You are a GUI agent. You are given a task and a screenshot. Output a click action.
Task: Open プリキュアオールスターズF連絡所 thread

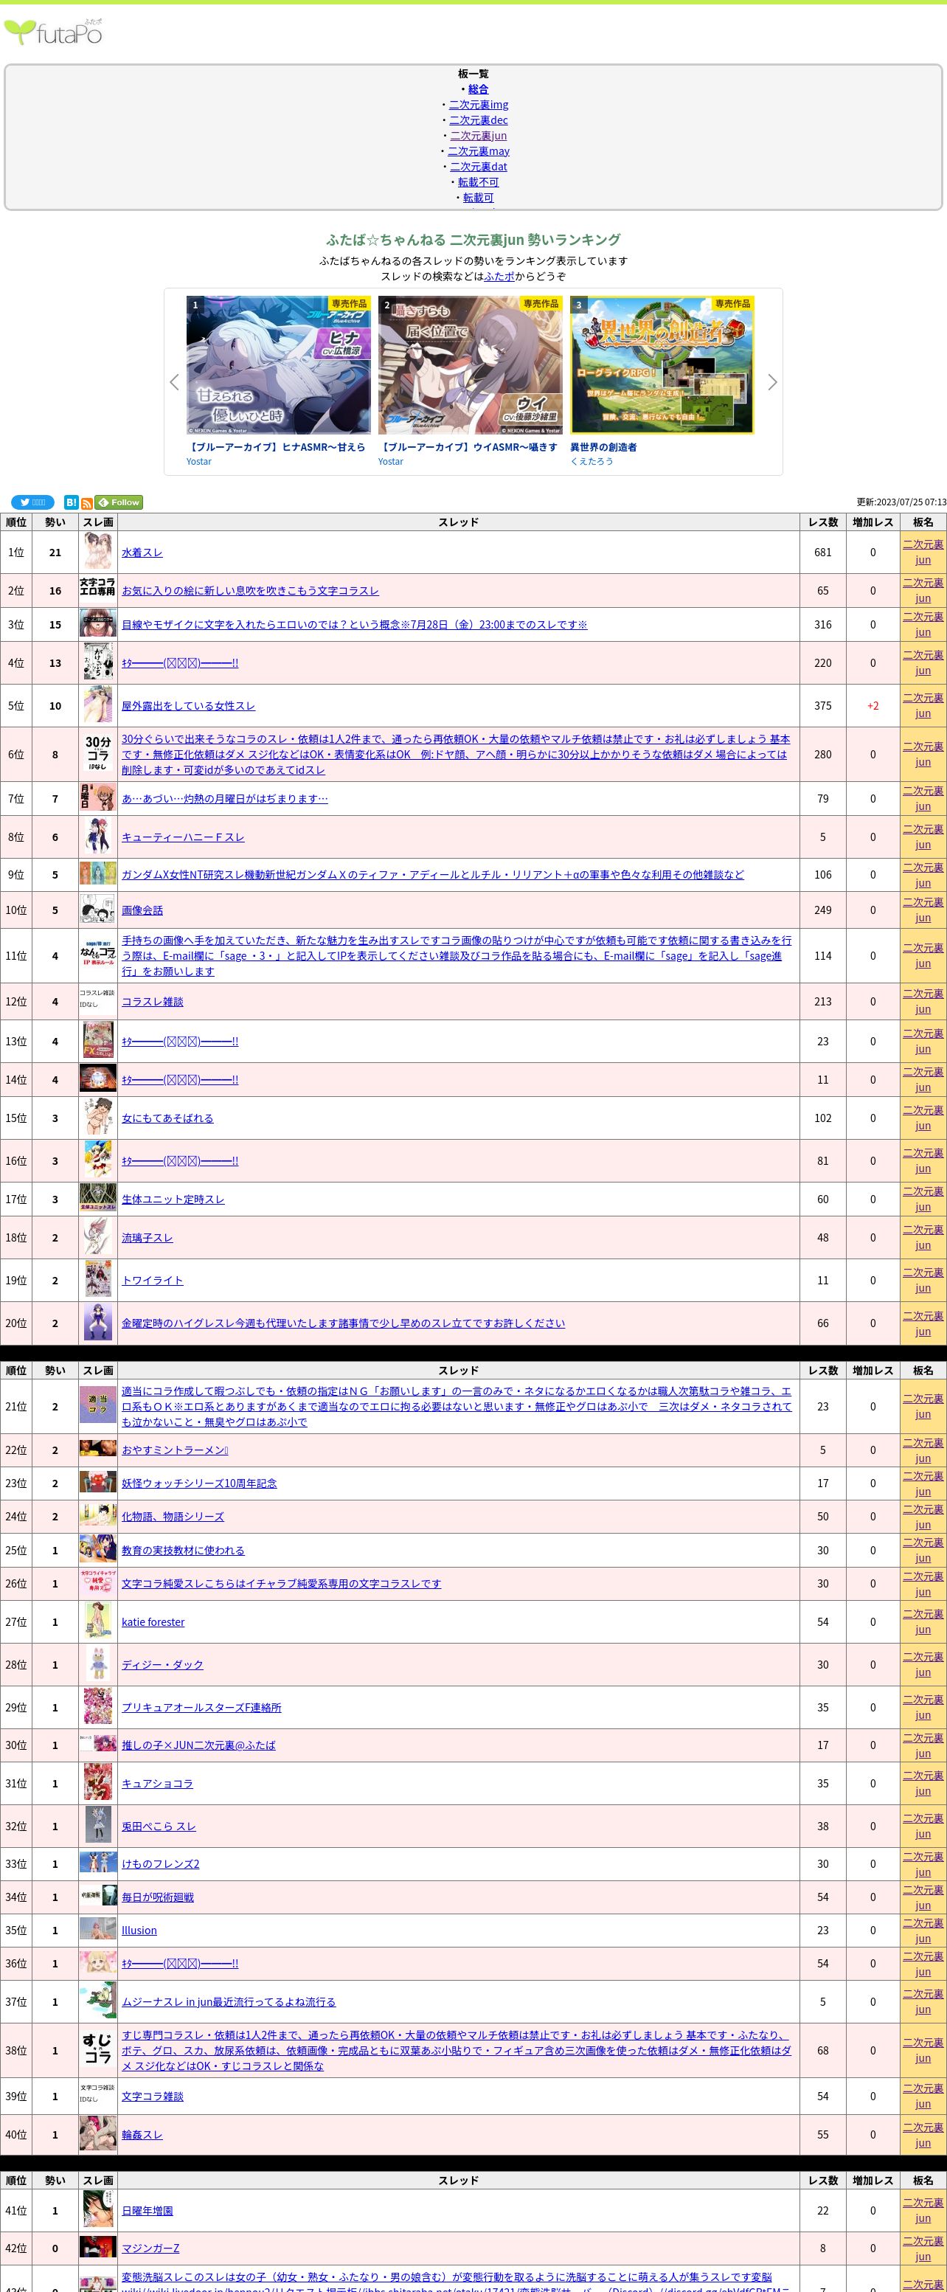[x=202, y=1708]
